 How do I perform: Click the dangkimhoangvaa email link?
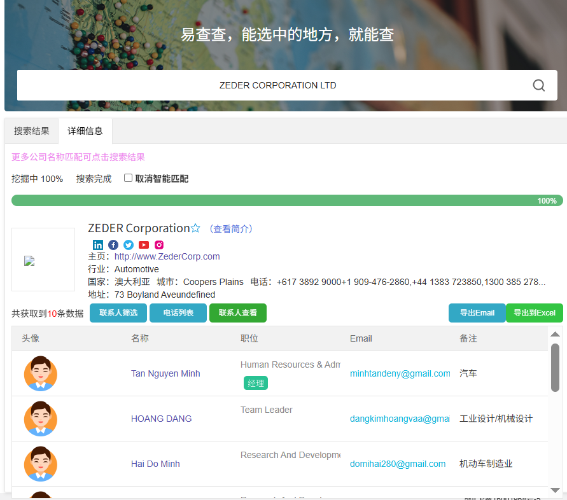pyautogui.click(x=400, y=419)
